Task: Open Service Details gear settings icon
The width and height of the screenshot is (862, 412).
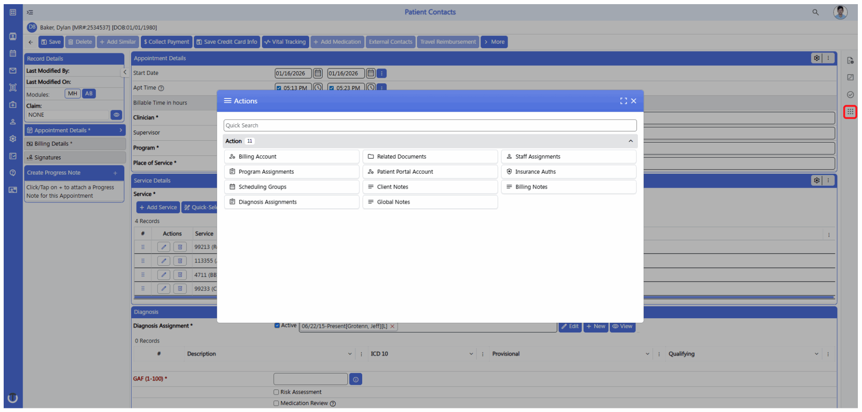Action: [816, 181]
